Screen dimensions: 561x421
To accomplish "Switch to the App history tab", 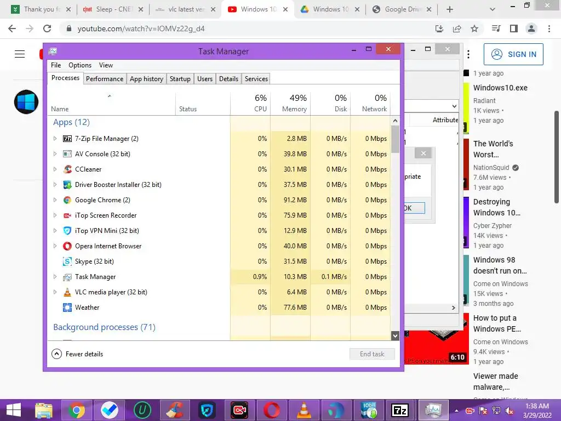I will (x=146, y=79).
